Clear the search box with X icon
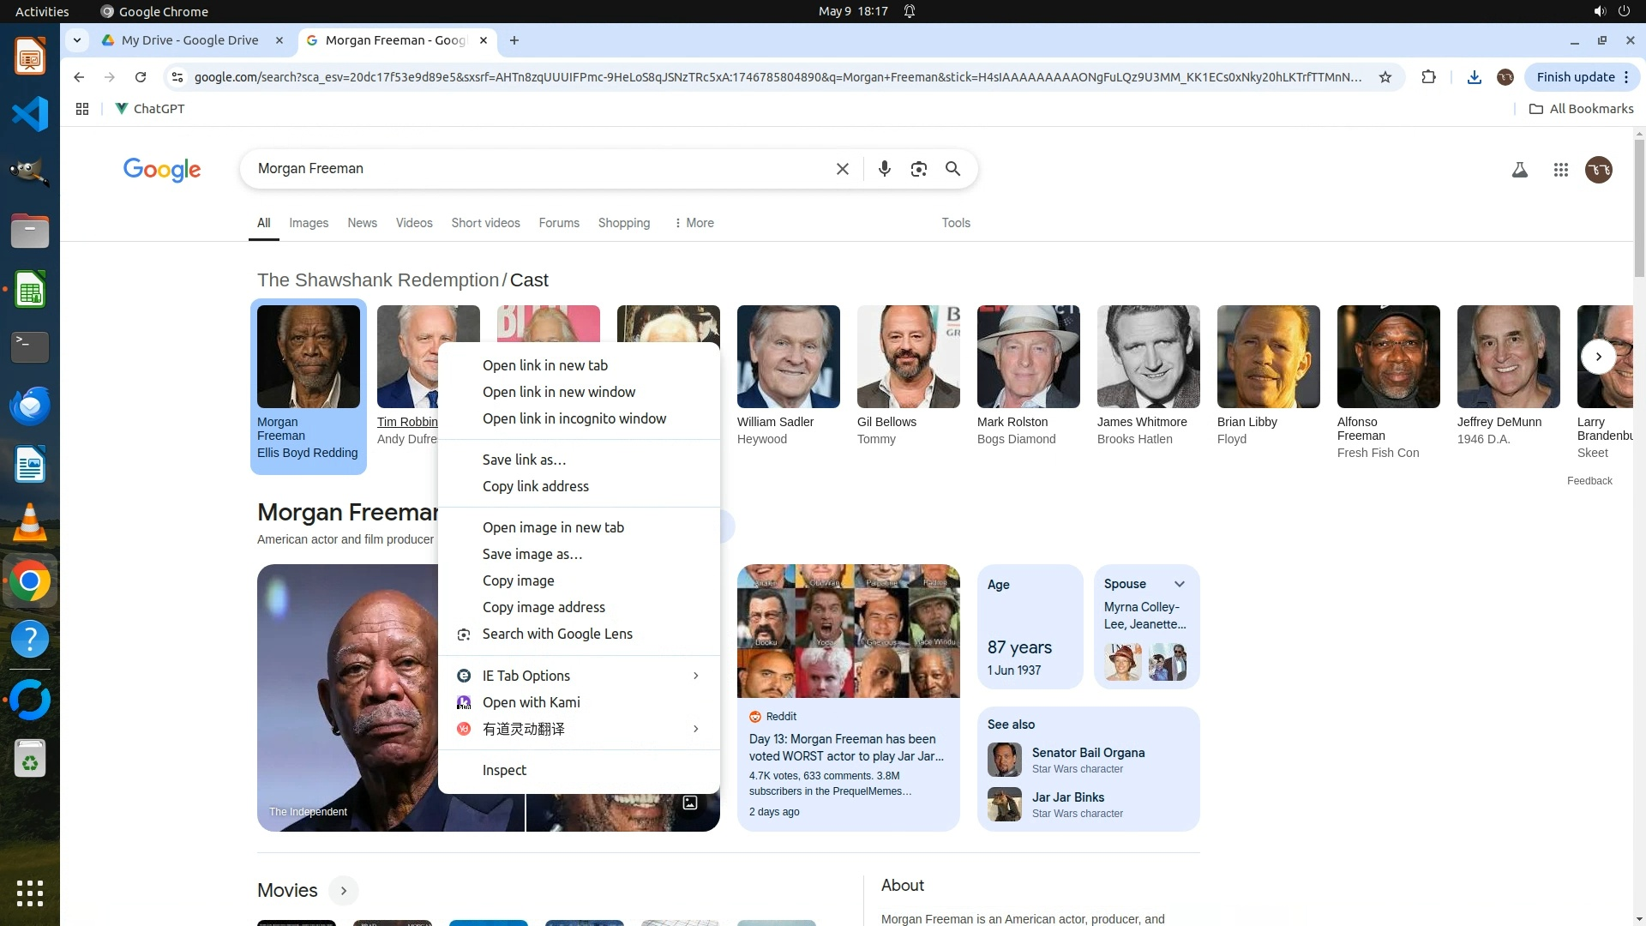The image size is (1646, 926). click(842, 169)
